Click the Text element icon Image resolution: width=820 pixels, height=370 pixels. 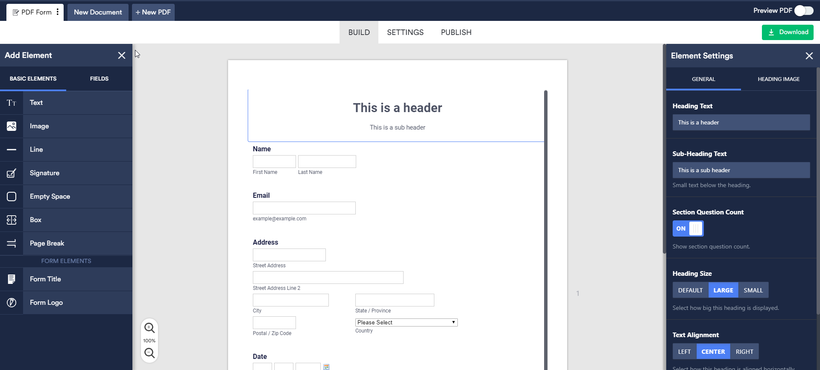pyautogui.click(x=12, y=103)
